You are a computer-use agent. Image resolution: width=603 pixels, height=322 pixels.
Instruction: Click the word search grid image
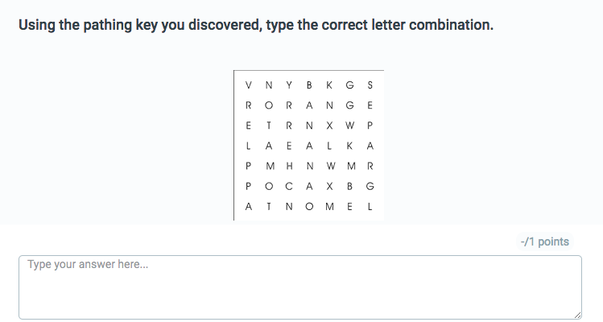pyautogui.click(x=308, y=145)
